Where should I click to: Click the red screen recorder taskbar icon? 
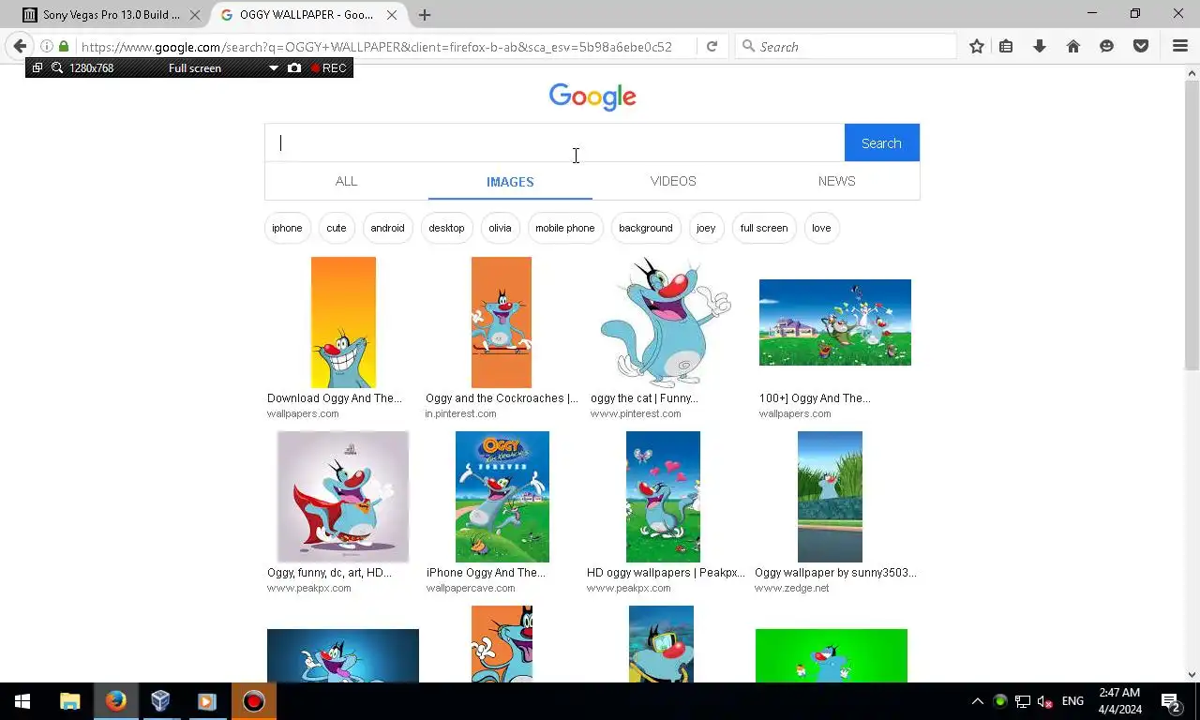pyautogui.click(x=253, y=701)
